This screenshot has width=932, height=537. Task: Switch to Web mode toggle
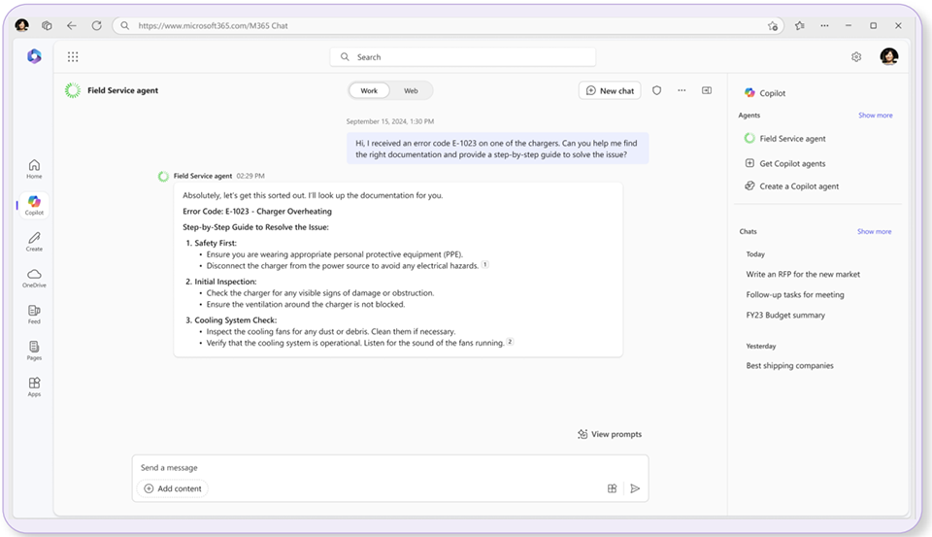(411, 90)
